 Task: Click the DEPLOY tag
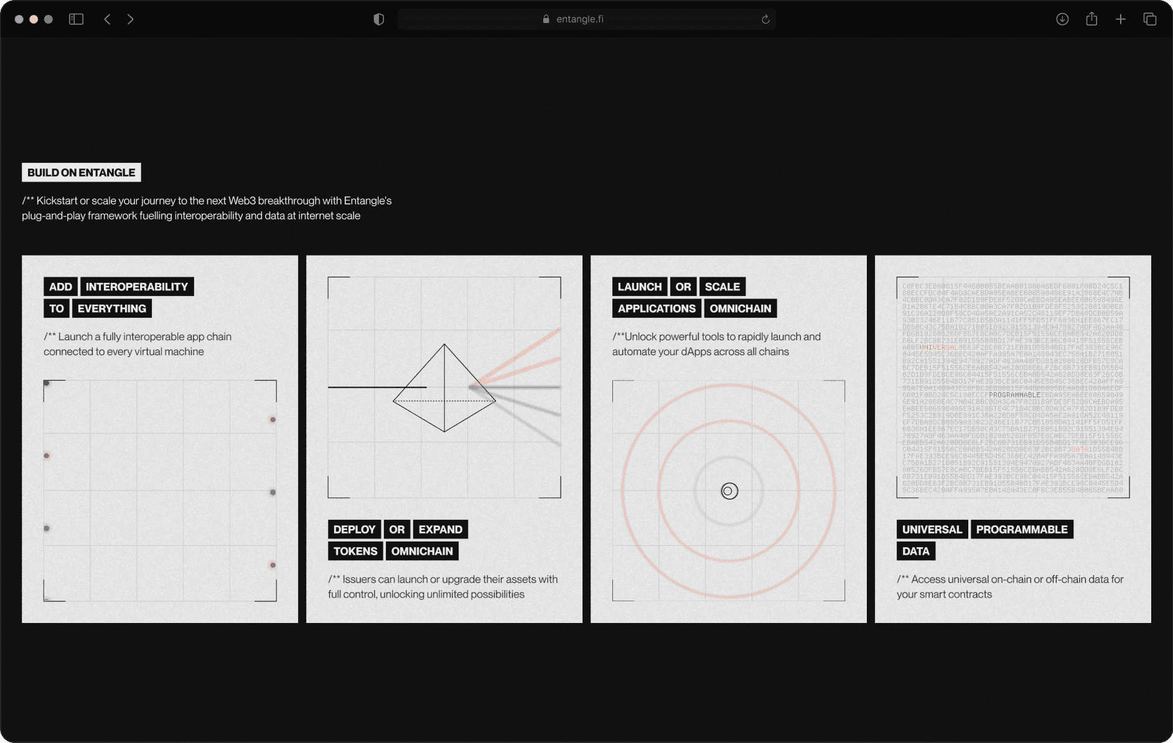355,529
